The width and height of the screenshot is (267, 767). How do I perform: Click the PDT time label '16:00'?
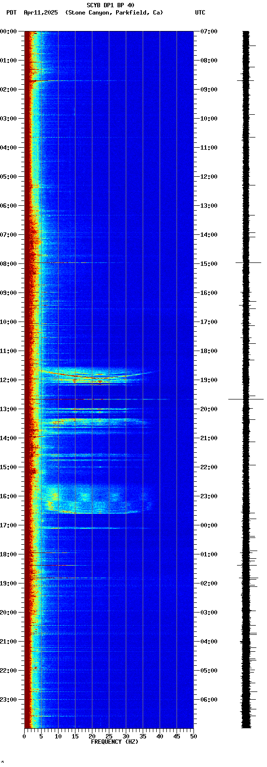(9, 496)
